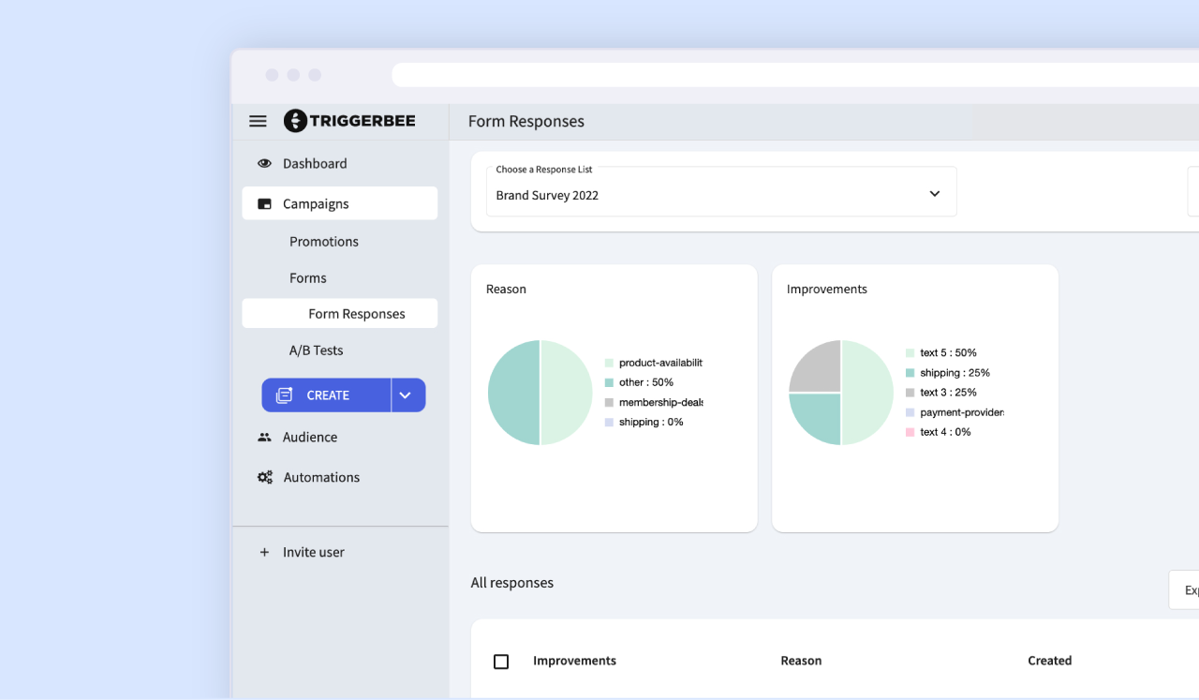Toggle the 'other : 50%' legend entry
Viewport: 1199px width, 700px height.
pyautogui.click(x=645, y=382)
